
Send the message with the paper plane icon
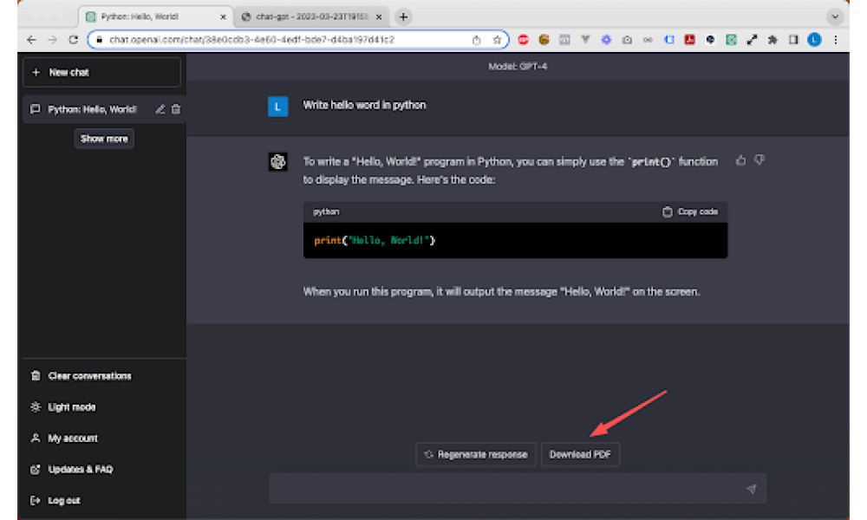coord(752,489)
